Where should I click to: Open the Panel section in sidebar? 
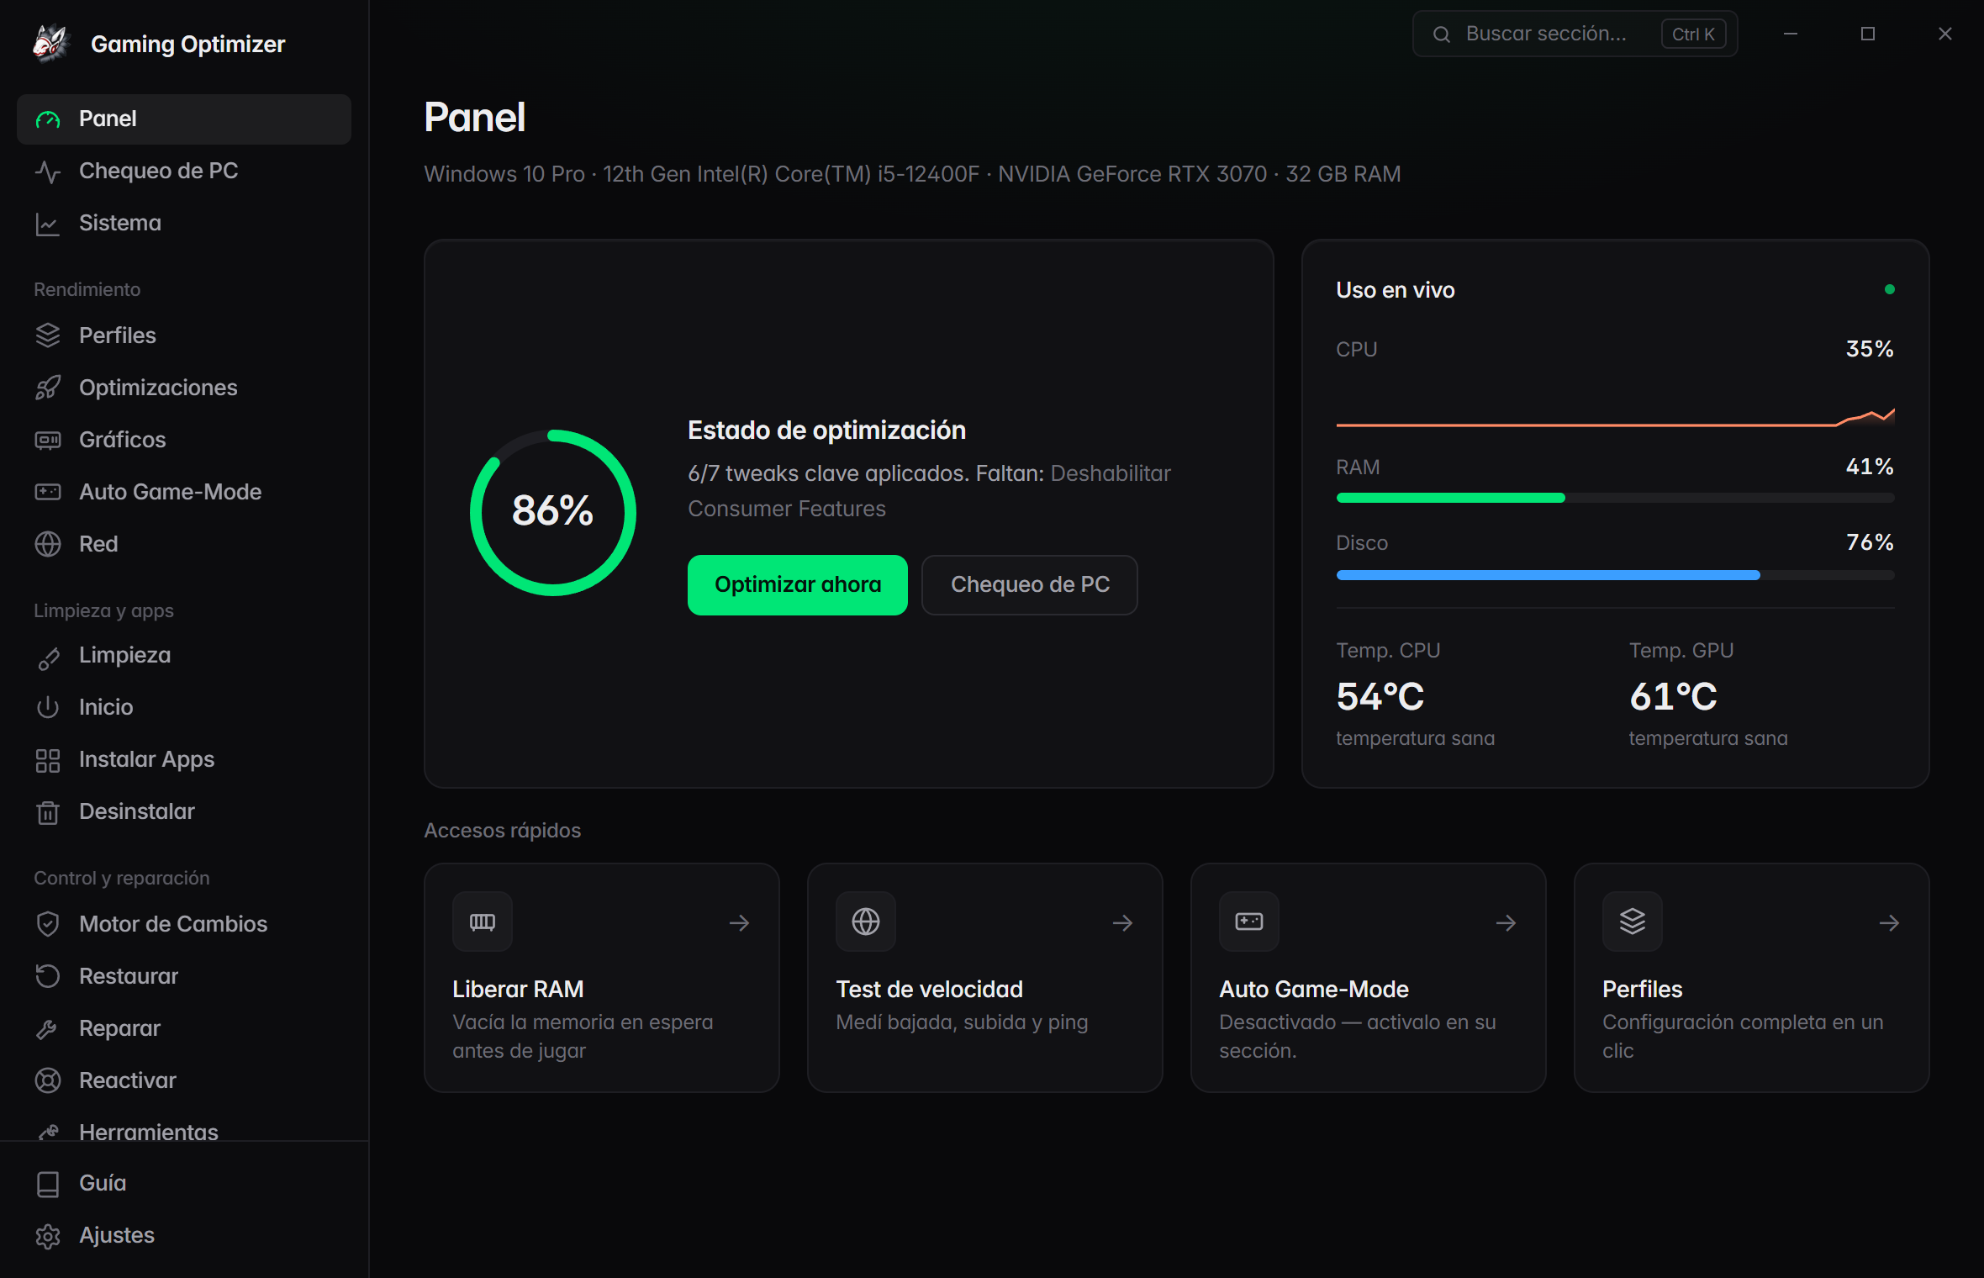[x=184, y=119]
